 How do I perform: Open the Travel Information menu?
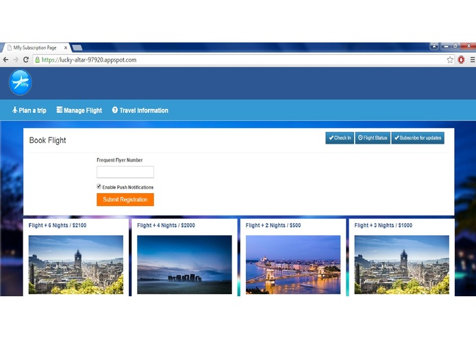tap(140, 110)
